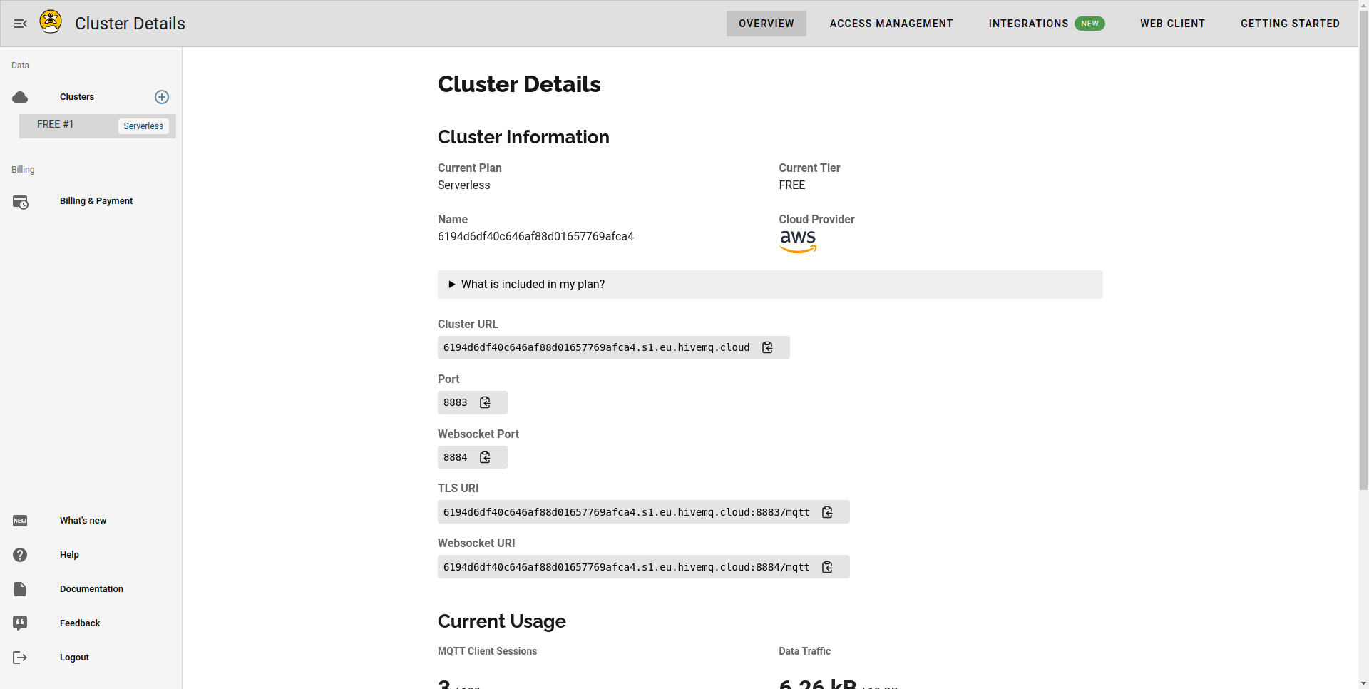Open the Getting Started tab
The image size is (1369, 689).
tap(1290, 24)
